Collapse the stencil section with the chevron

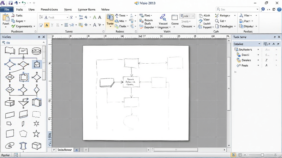tap(44, 43)
